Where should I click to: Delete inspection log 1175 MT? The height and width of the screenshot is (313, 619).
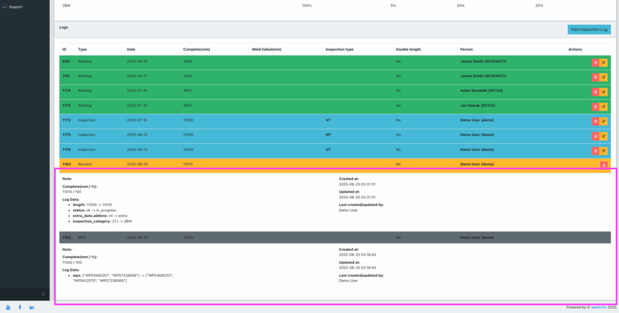click(595, 136)
